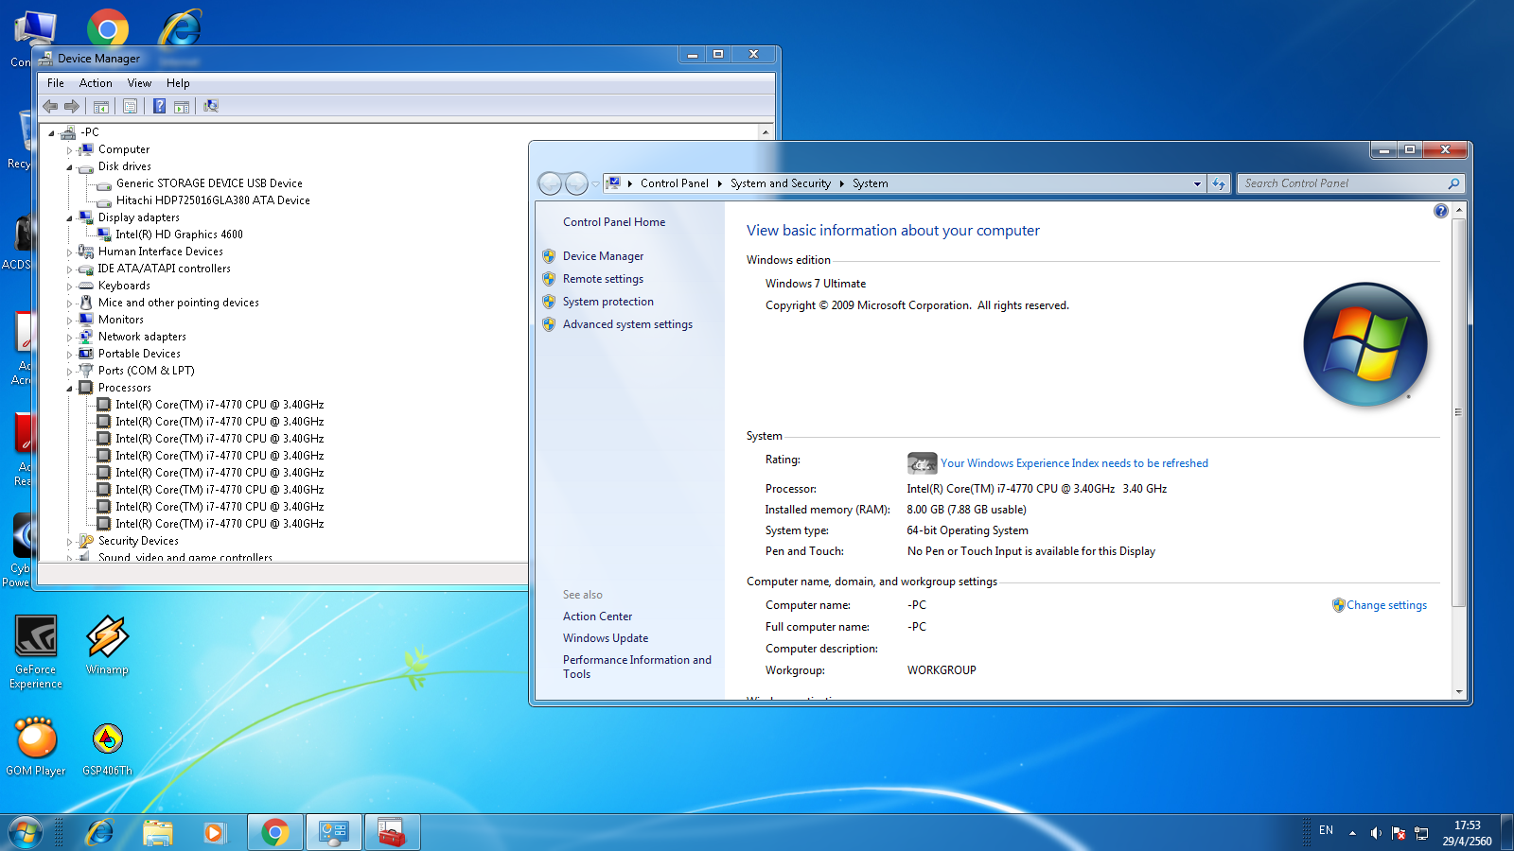Open Control Panel Home link
The image size is (1514, 851).
coord(614,222)
